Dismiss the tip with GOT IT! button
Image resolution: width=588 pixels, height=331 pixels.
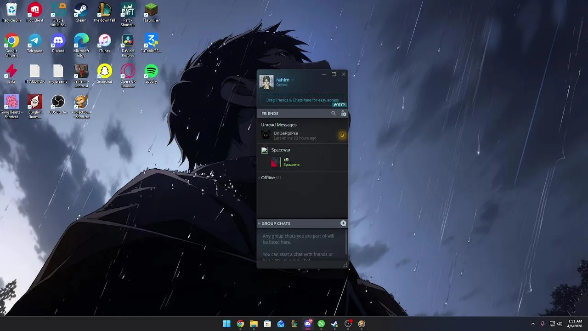coord(339,105)
